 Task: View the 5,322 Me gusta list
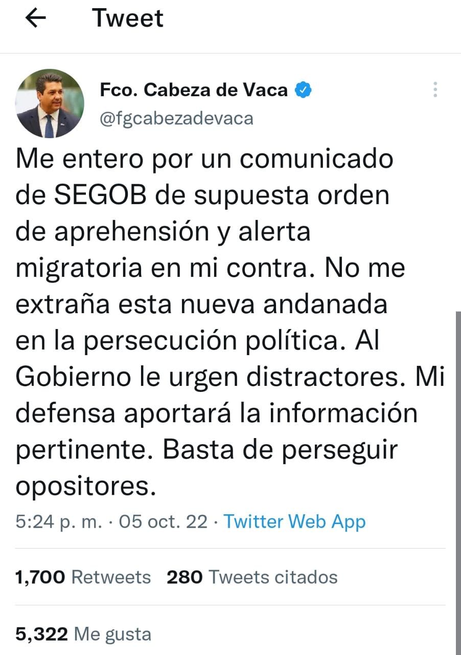[x=83, y=635]
